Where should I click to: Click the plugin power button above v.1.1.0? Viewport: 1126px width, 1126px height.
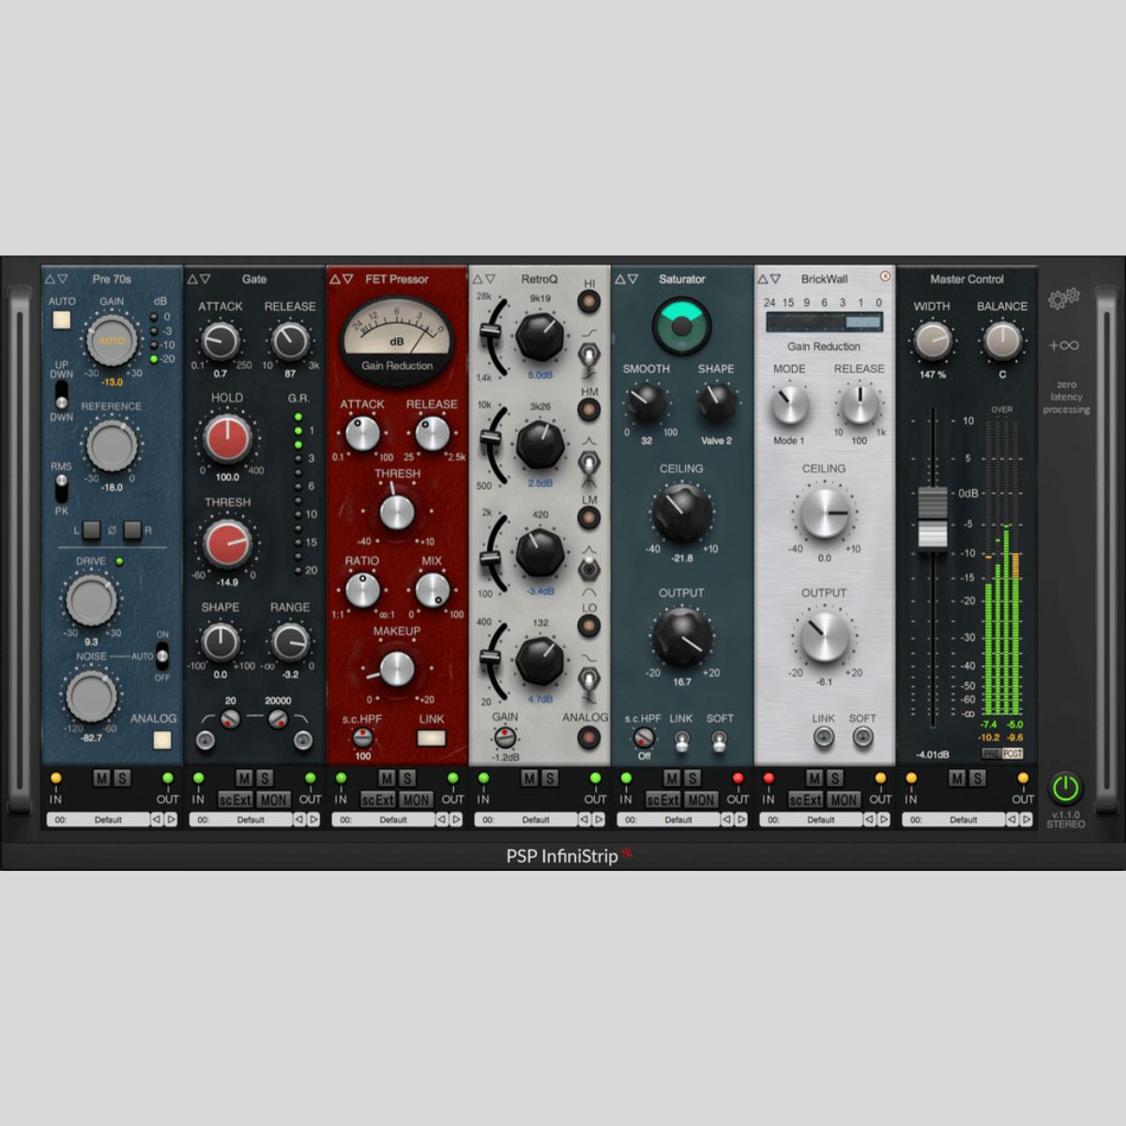[x=1065, y=787]
